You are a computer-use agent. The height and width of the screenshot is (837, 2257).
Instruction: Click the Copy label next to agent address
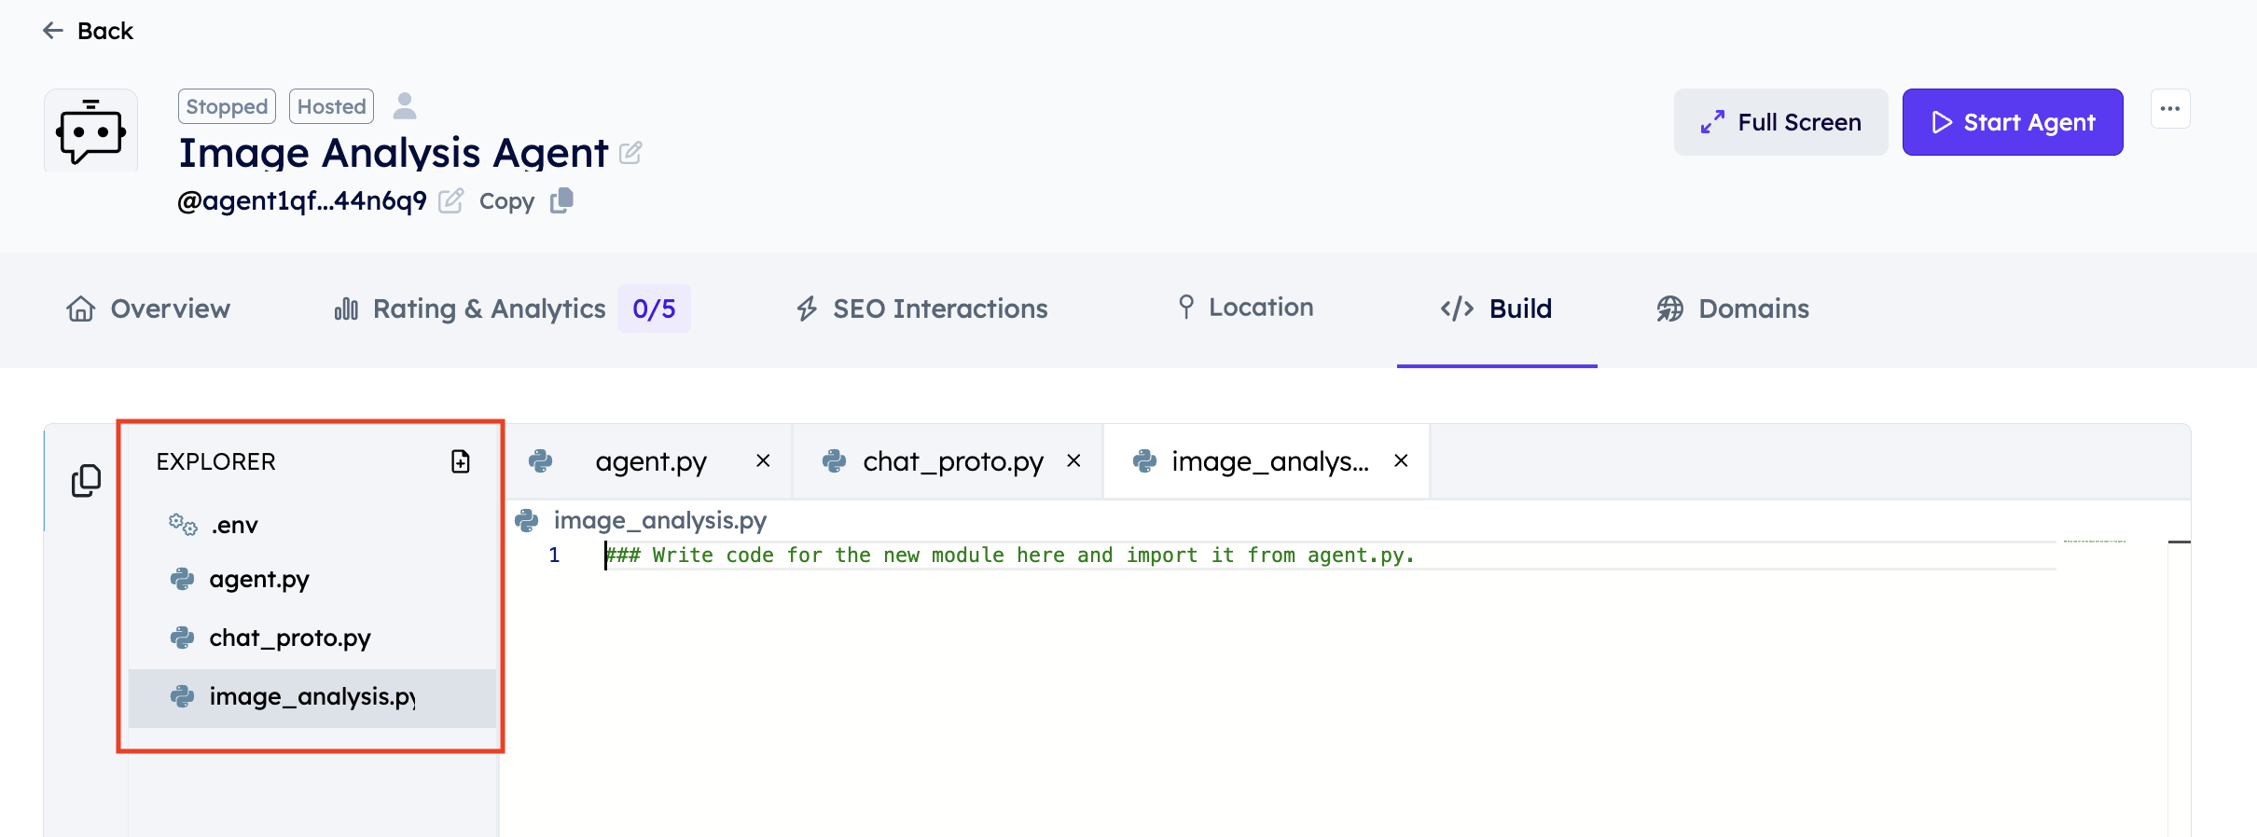click(506, 201)
